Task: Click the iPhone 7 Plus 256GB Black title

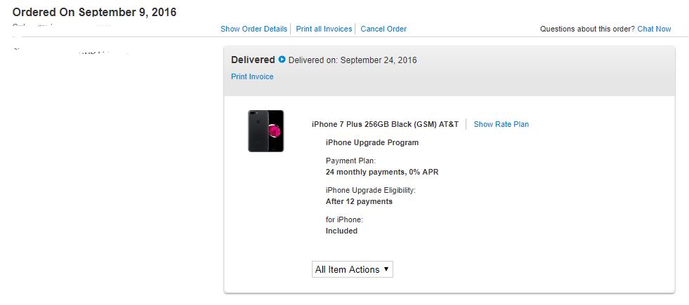Action: point(385,124)
